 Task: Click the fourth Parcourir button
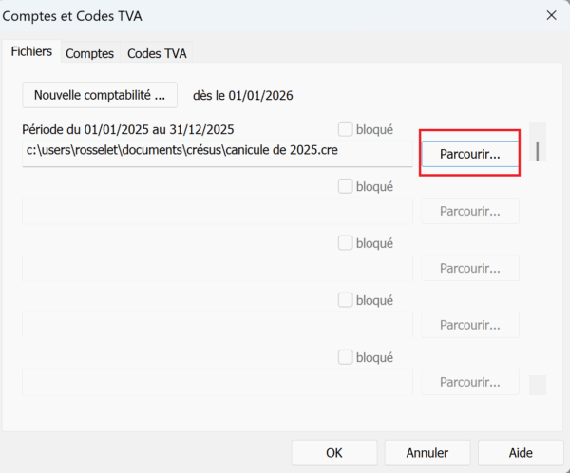(x=469, y=325)
